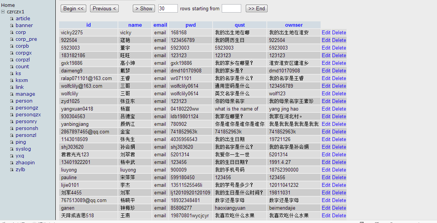
Task: Delete the shj303620 row
Action: pyautogui.click(x=339, y=147)
